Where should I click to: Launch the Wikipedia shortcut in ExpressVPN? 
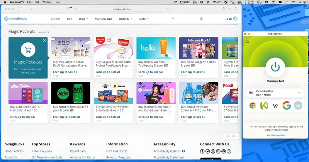[275, 106]
